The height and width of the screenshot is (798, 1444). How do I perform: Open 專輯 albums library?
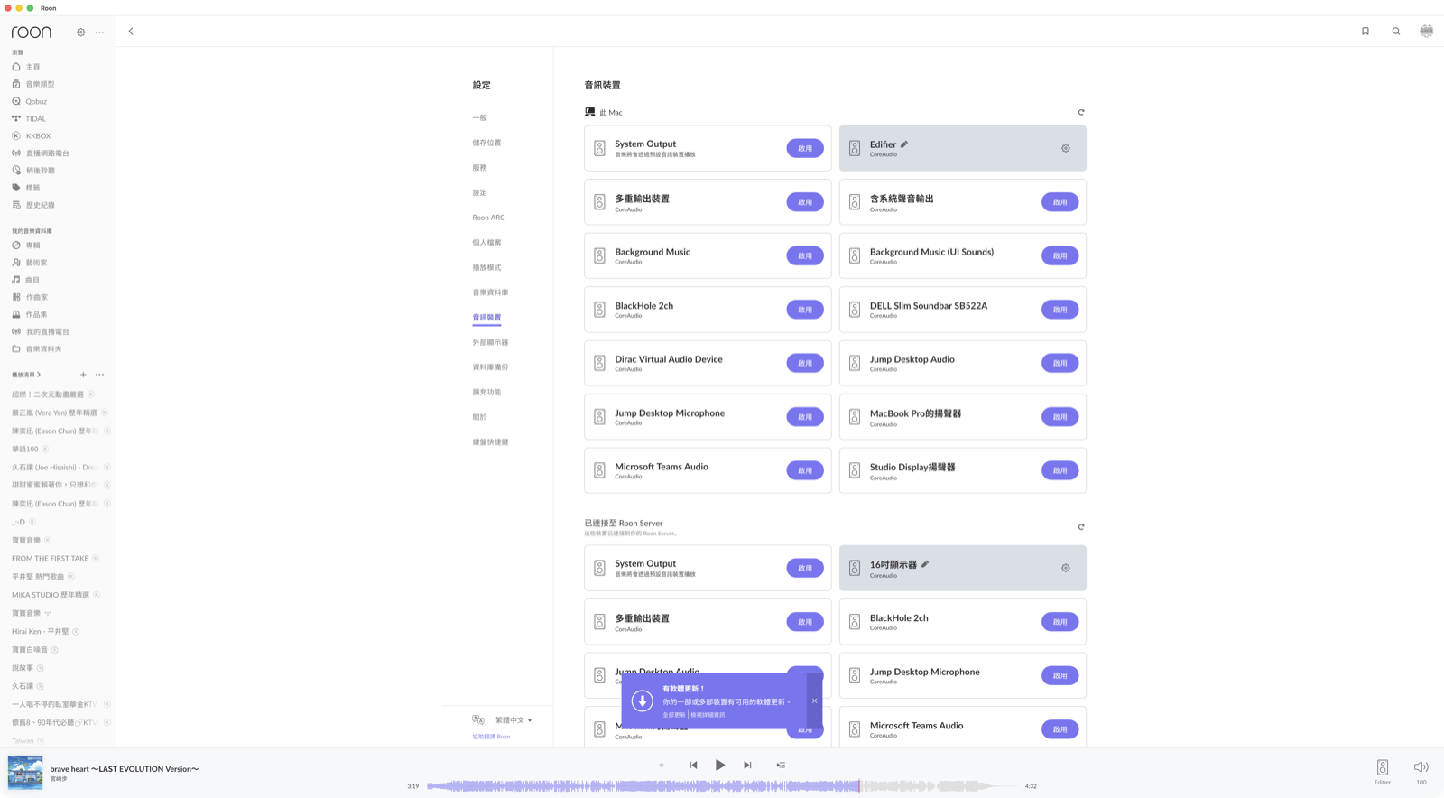32,246
